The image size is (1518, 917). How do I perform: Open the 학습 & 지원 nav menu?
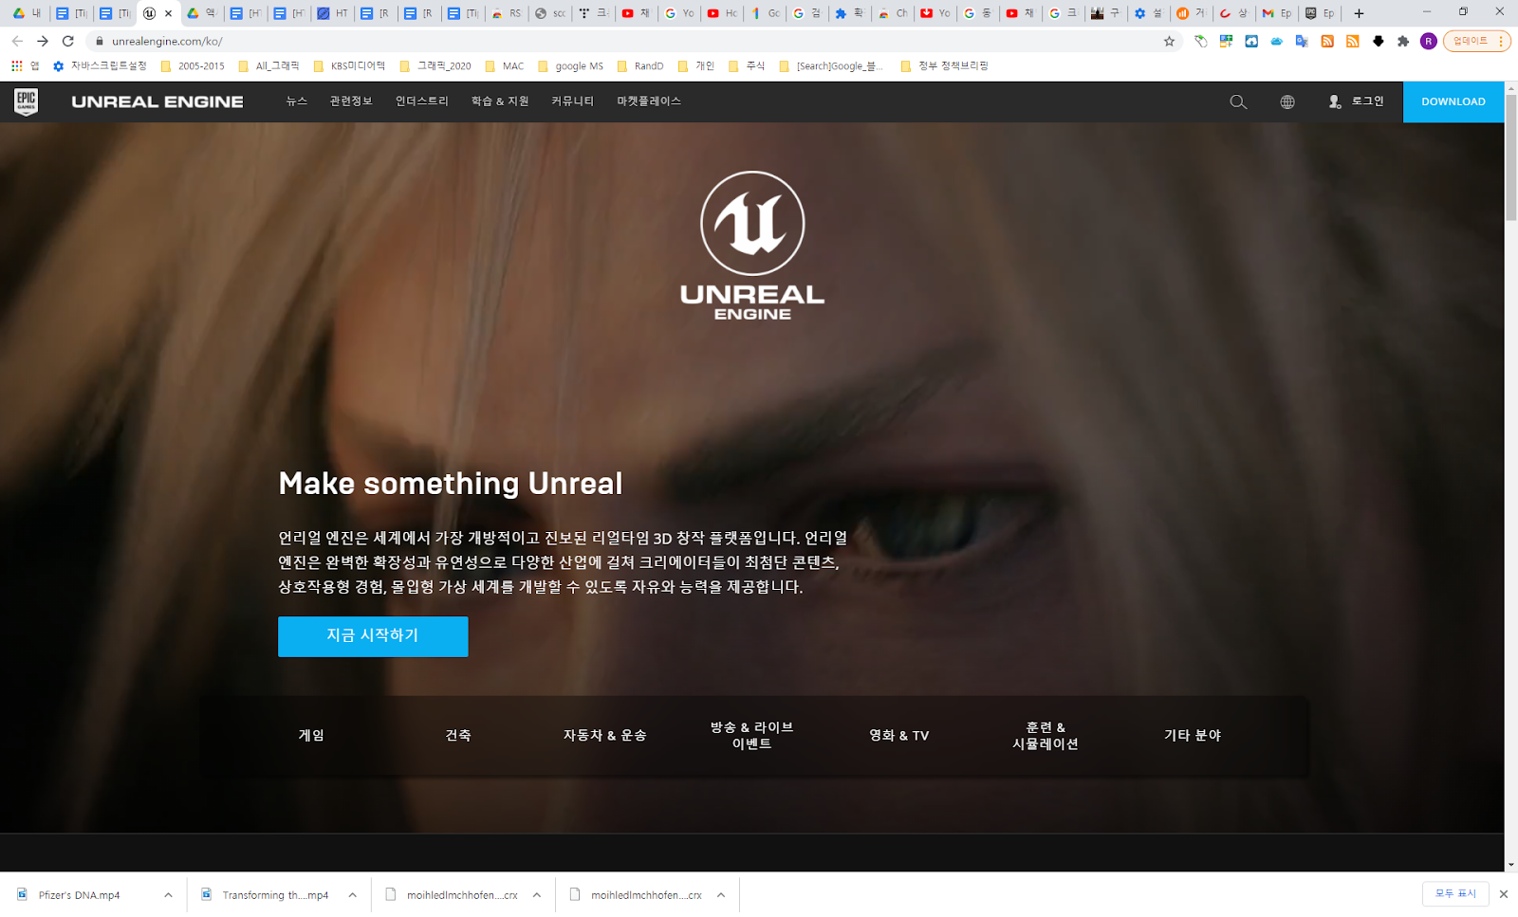coord(500,101)
